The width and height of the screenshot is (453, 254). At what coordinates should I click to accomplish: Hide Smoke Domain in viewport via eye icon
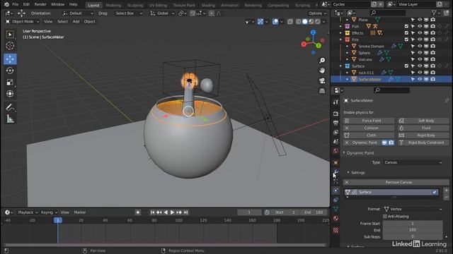[420, 46]
